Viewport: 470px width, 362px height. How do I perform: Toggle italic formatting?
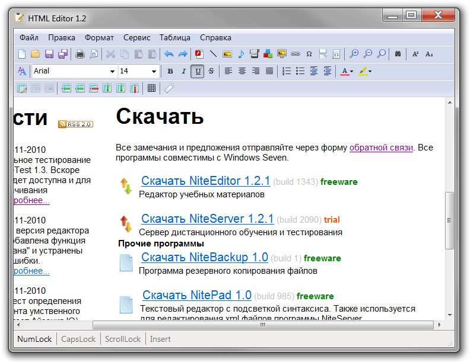[184, 71]
